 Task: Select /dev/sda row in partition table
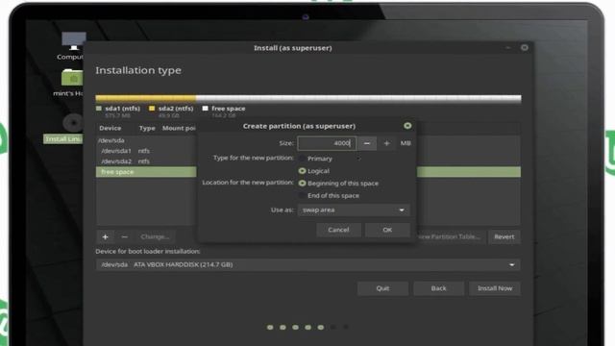(x=146, y=140)
